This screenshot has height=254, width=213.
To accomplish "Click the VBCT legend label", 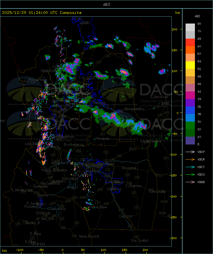I will click(x=201, y=167).
